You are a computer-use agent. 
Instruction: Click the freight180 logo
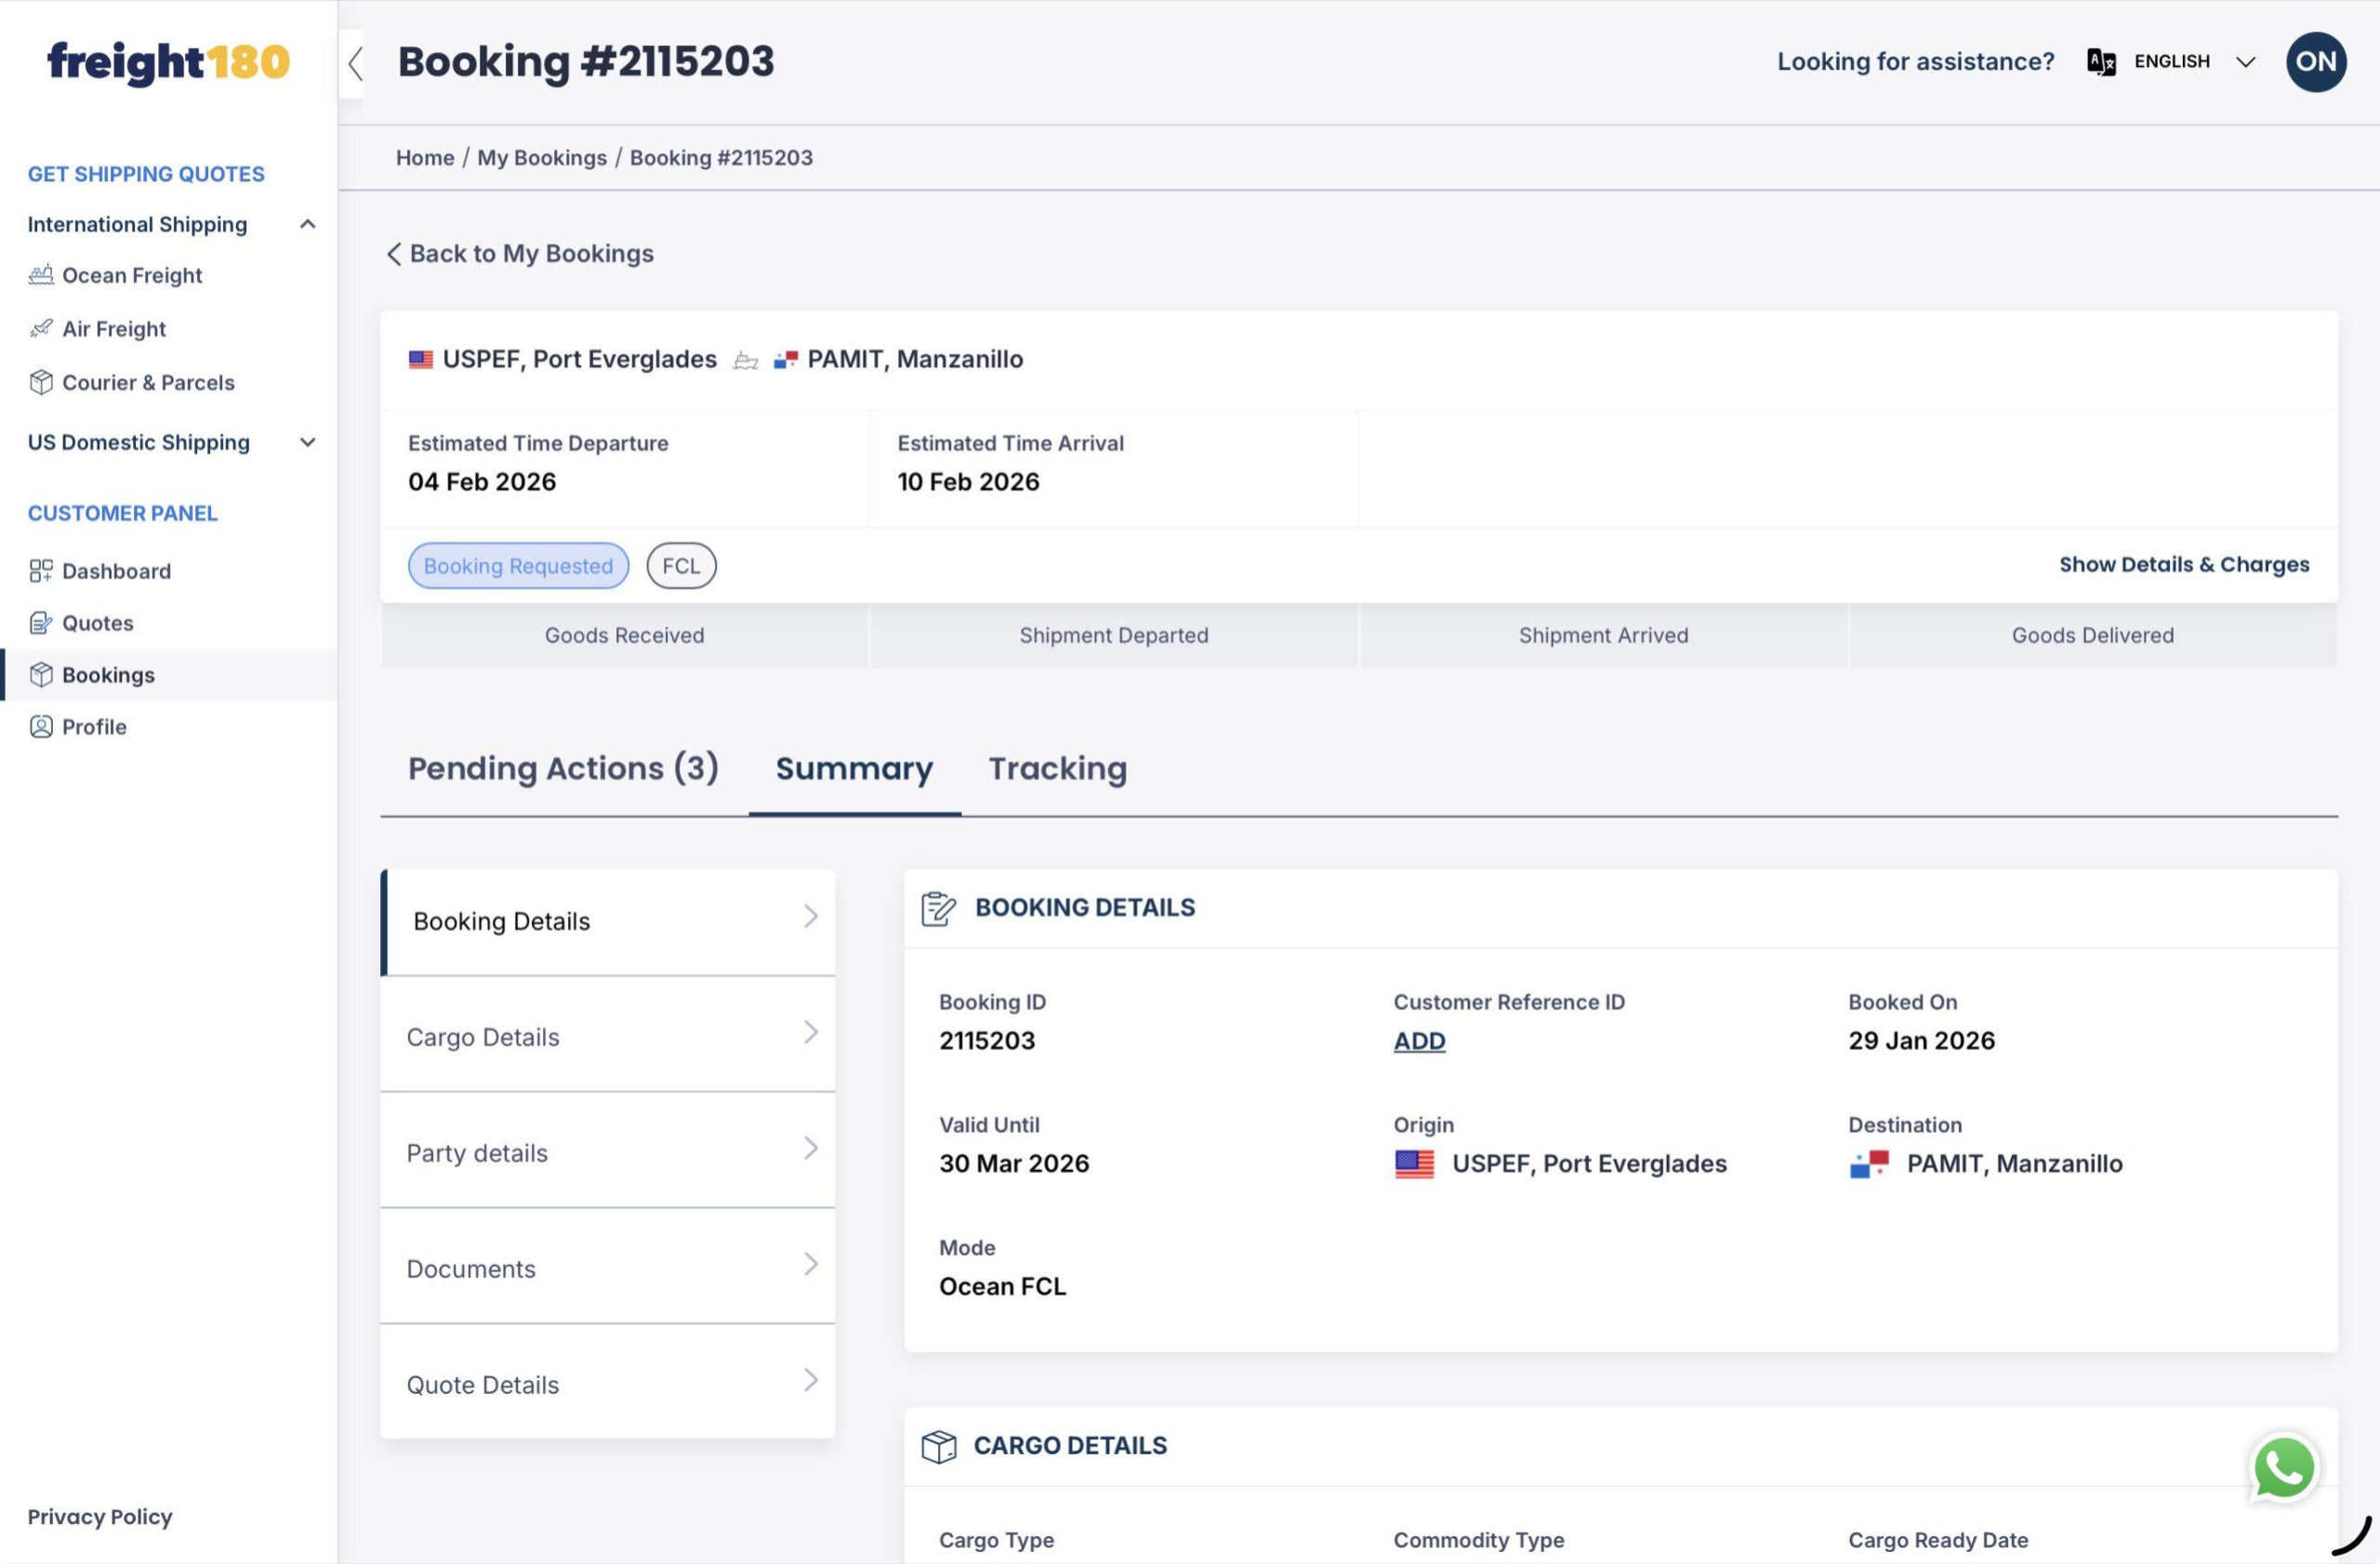click(x=168, y=62)
